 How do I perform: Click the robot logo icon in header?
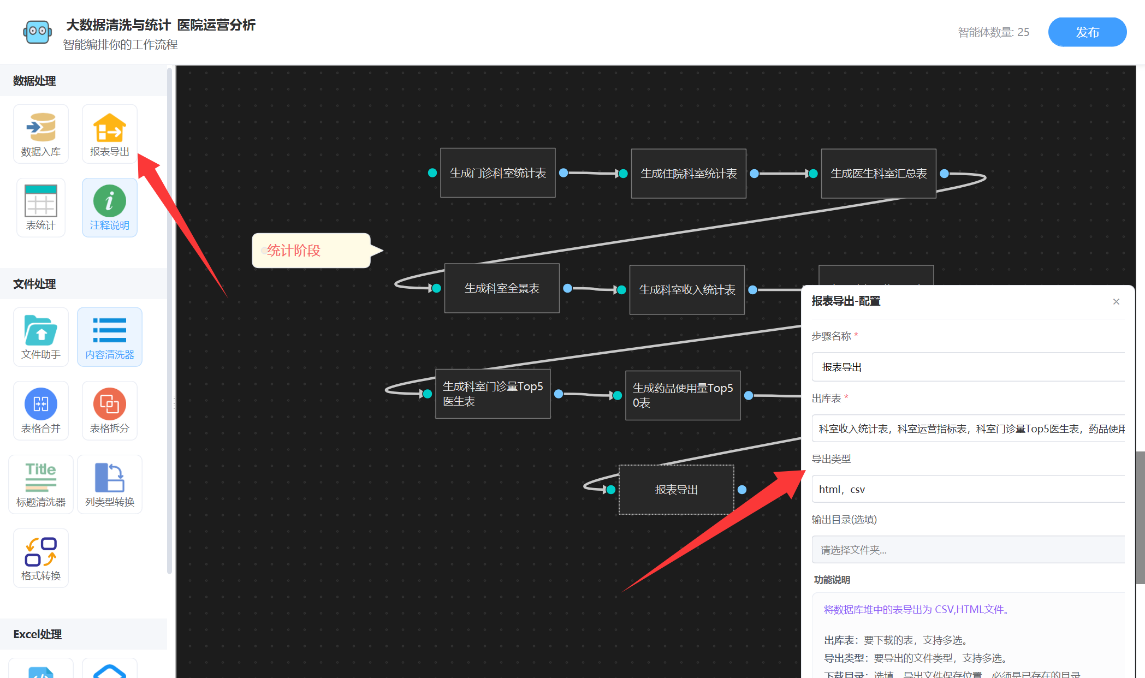(x=38, y=32)
